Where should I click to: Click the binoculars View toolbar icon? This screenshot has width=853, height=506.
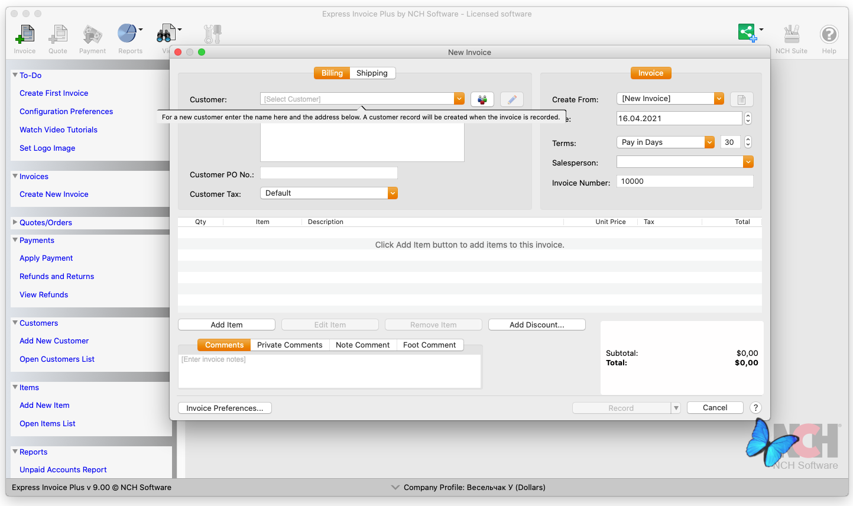pos(166,34)
